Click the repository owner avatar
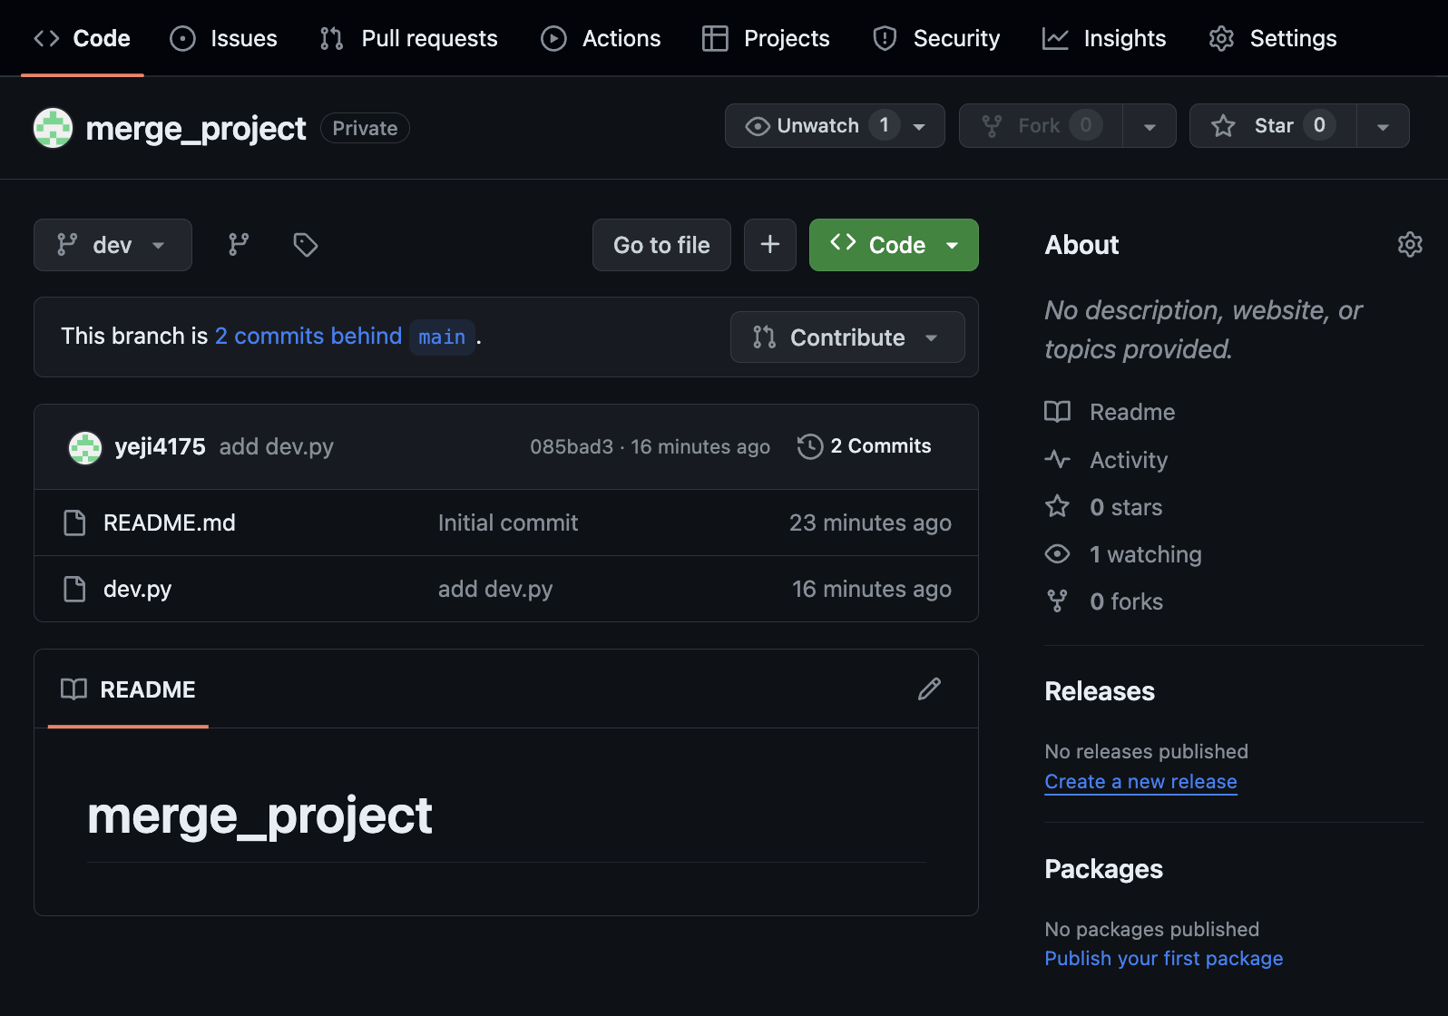 point(53,128)
